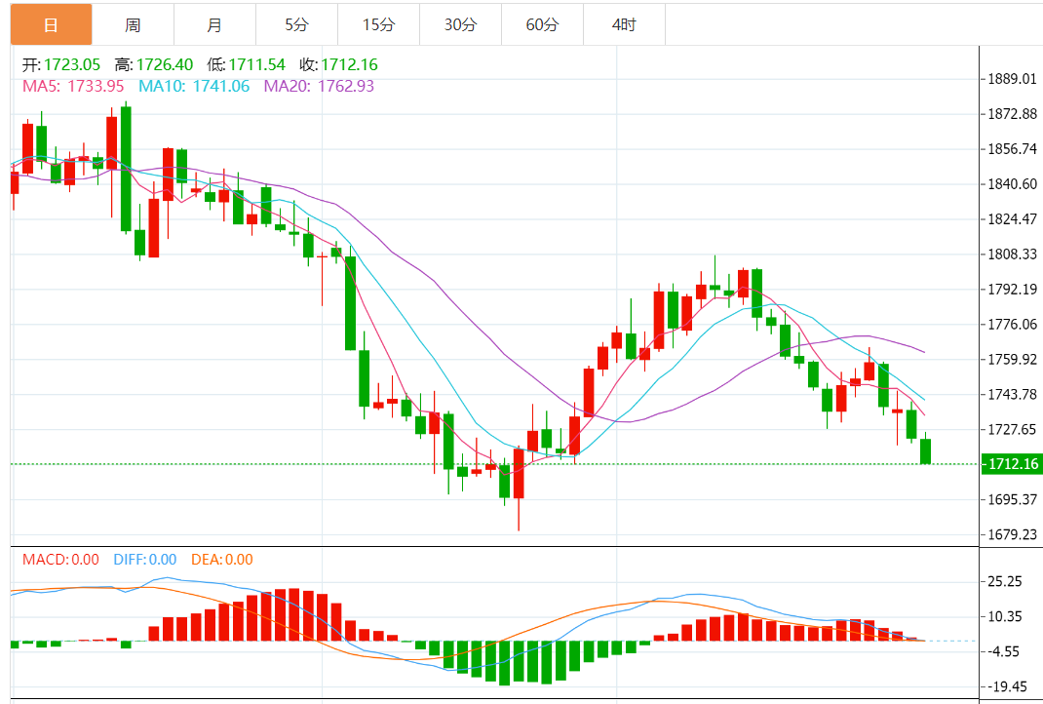Click the 1808.33 price axis label
Image resolution: width=1043 pixels, height=704 pixels.
1012,254
